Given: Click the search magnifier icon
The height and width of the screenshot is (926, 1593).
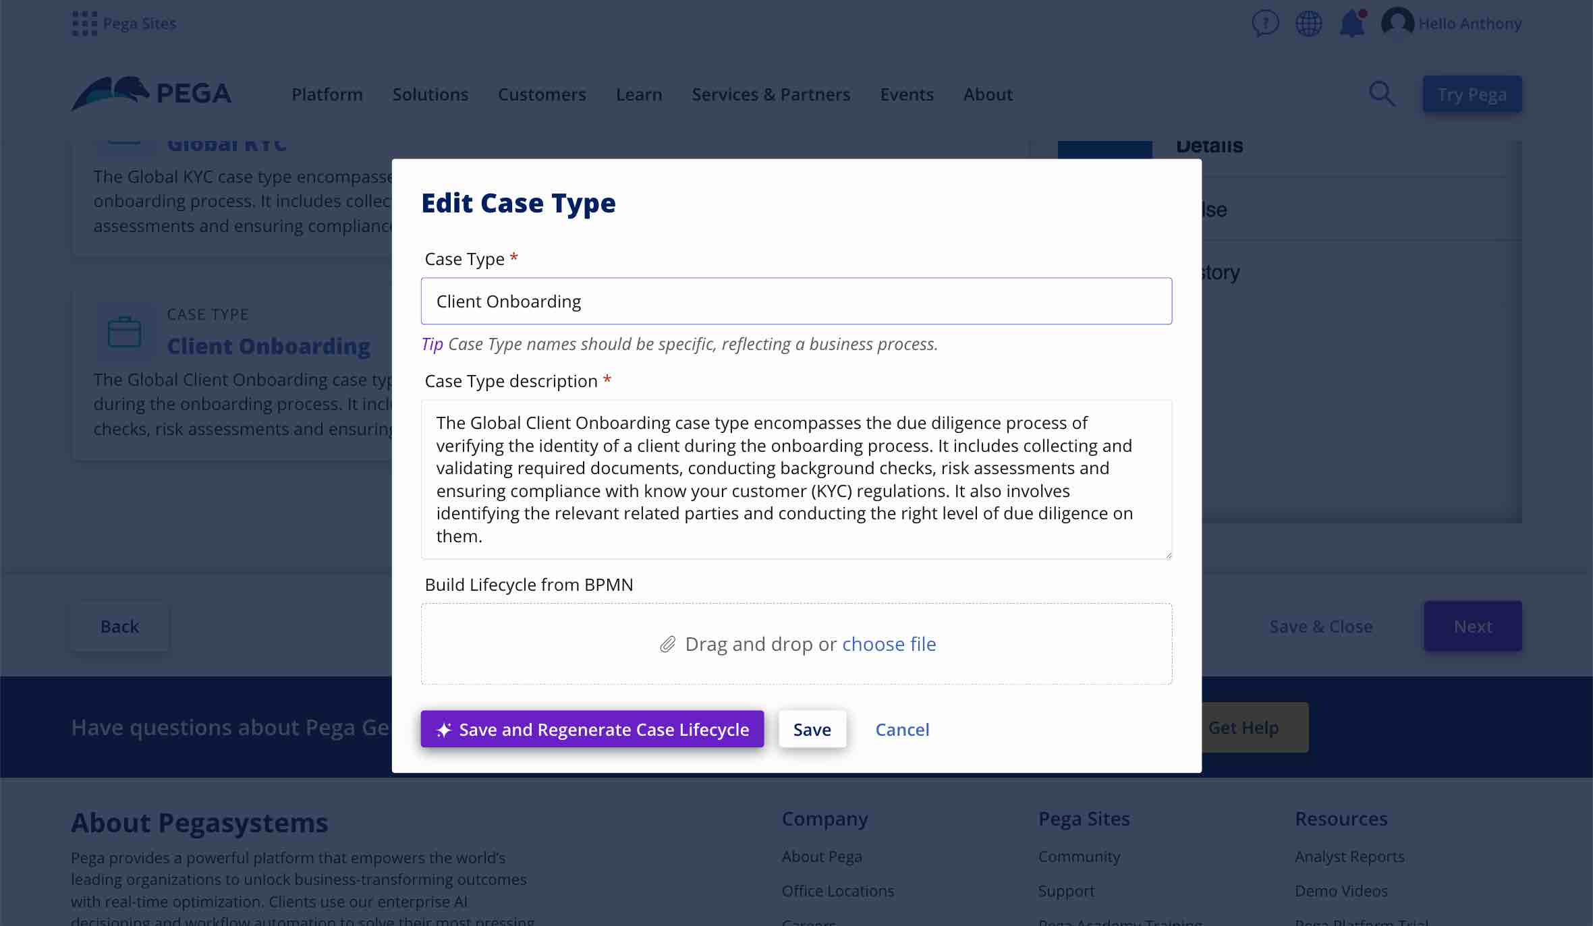Looking at the screenshot, I should tap(1382, 92).
